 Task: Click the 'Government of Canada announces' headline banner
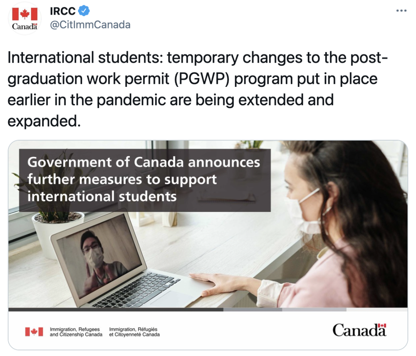coord(145,180)
